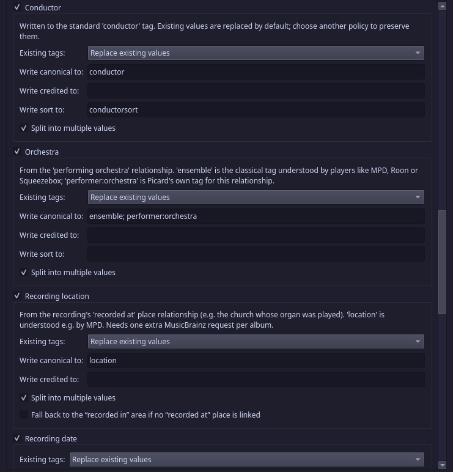This screenshot has width=453, height=472.
Task: Click the location Write canonical field
Action: tap(256, 360)
